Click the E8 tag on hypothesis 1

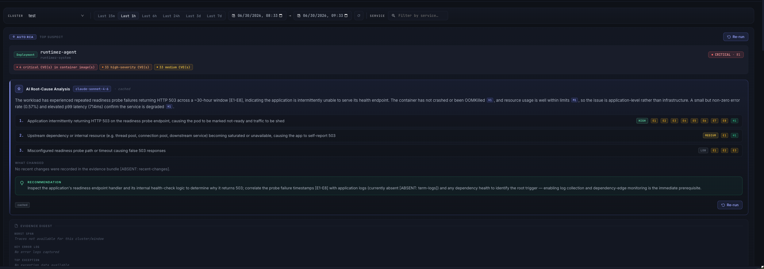pyautogui.click(x=724, y=121)
